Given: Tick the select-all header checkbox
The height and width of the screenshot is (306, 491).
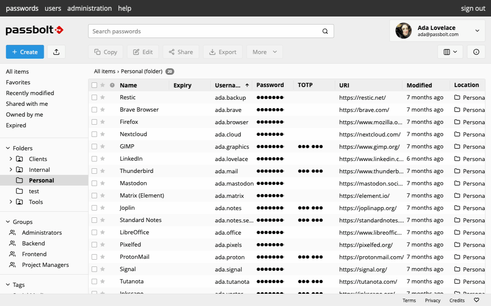Looking at the screenshot, I should tap(95, 85).
